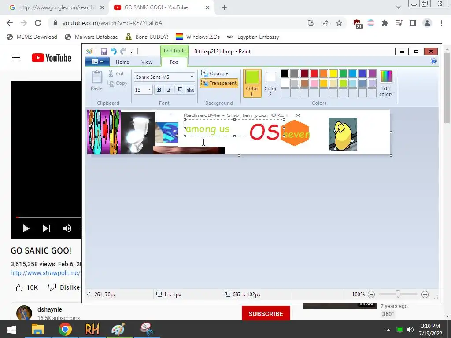Image resolution: width=451 pixels, height=338 pixels.
Task: Toggle Italic formatting
Action: tap(170, 90)
